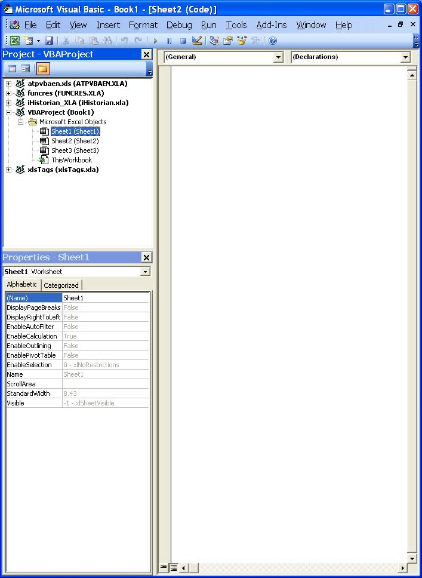Open the File menu

pos(30,25)
